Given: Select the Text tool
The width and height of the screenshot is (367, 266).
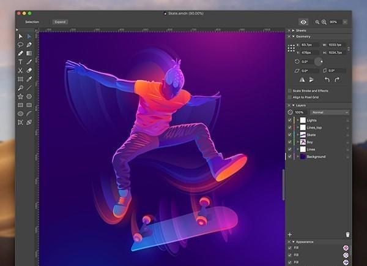Looking at the screenshot, I should (x=20, y=62).
